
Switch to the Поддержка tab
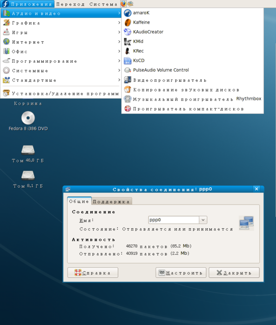111,202
